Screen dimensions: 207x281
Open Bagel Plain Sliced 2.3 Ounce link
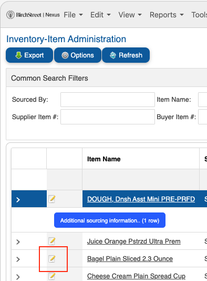tap(130, 259)
